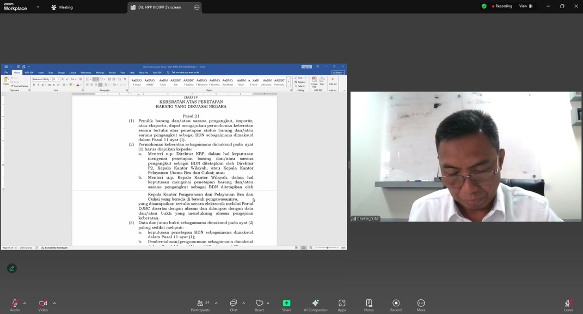This screenshot has width=583, height=314.
Task: Leave the meeting
Action: coord(568,305)
